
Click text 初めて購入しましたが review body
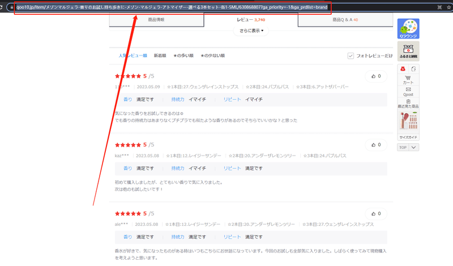[169, 183]
